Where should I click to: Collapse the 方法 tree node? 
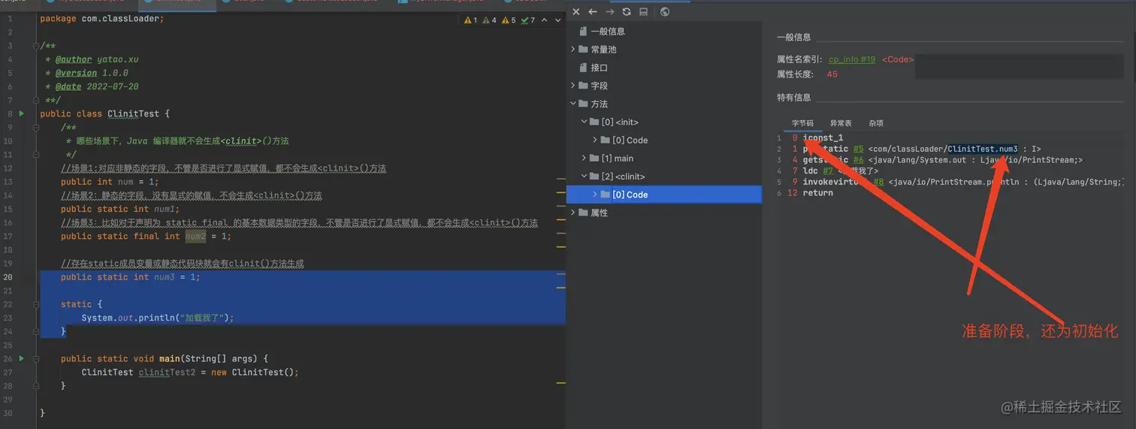coord(573,104)
